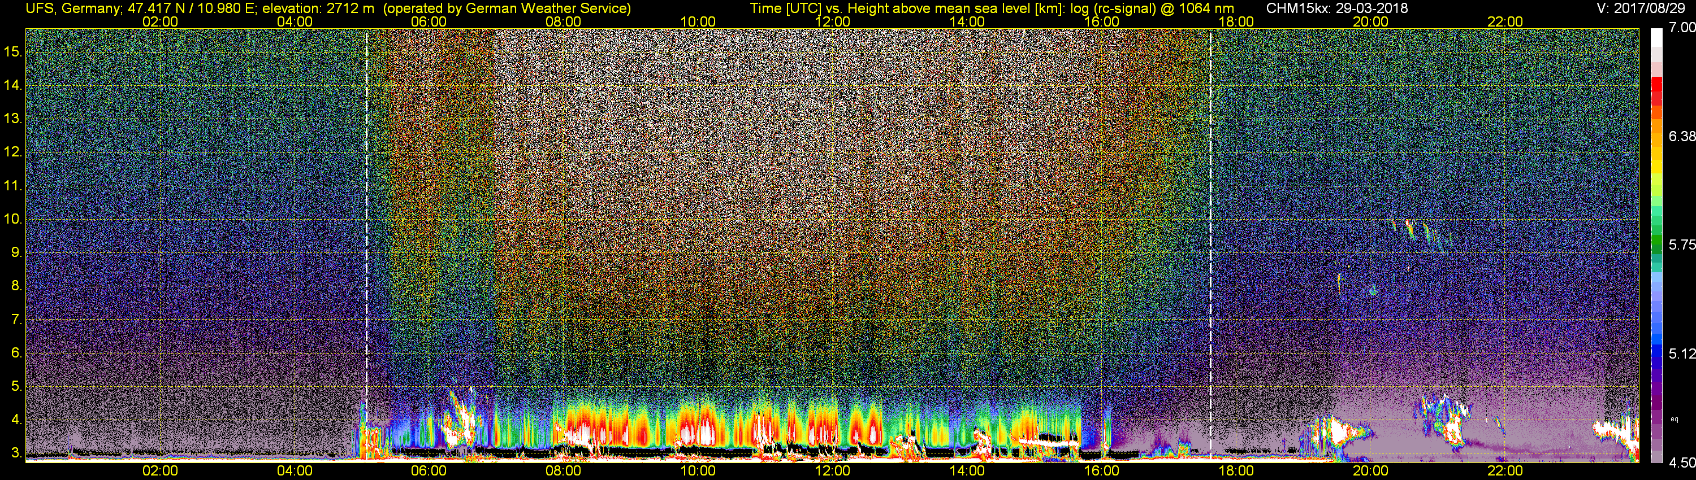Click the colorbar value 7.00
This screenshot has width=1696, height=480.
(x=1681, y=28)
